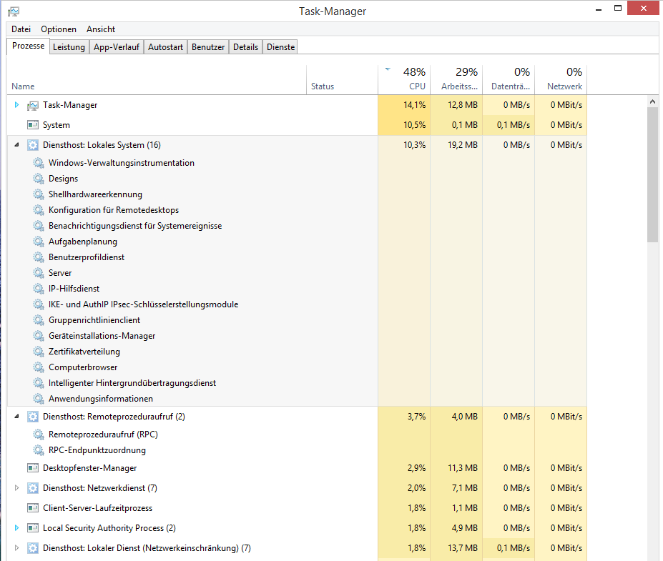Click the IKE- und AuthIP IPsec gear icon
This screenshot has width=663, height=561.
click(x=39, y=304)
